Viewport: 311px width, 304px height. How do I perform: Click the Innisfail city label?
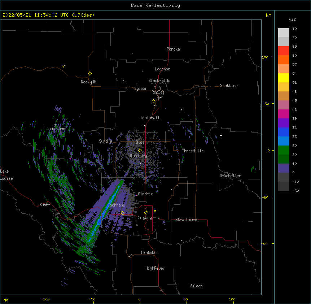[150, 118]
